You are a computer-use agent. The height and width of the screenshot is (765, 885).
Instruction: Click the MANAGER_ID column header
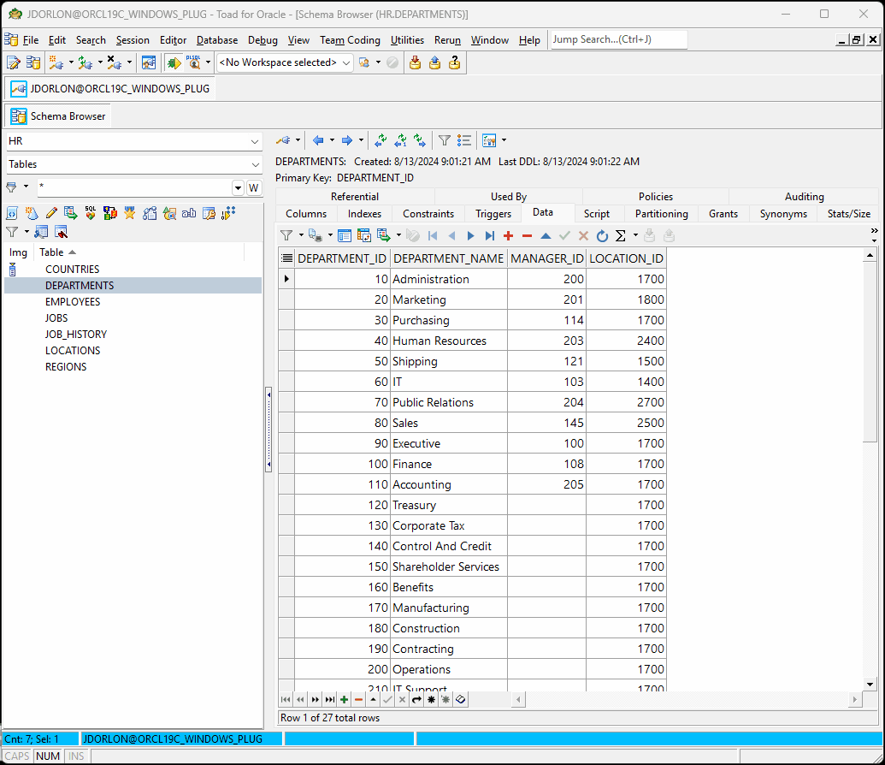[547, 258]
